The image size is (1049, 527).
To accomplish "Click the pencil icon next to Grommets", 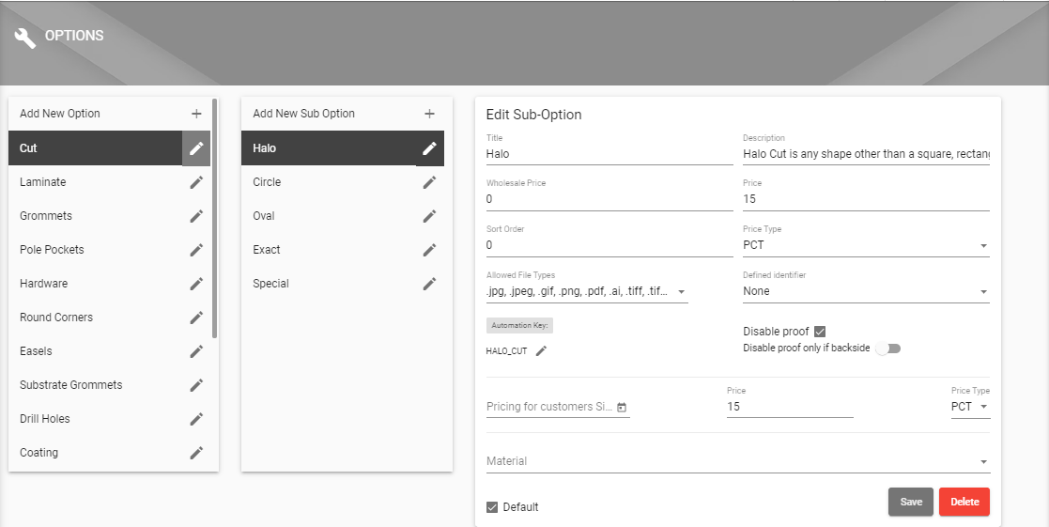I will [196, 216].
